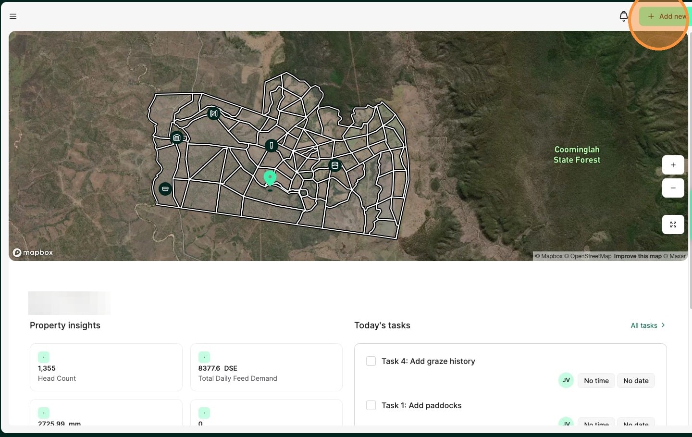The image size is (692, 437).
Task: Check off Task 1: Add paddocks
Action: pyautogui.click(x=371, y=405)
